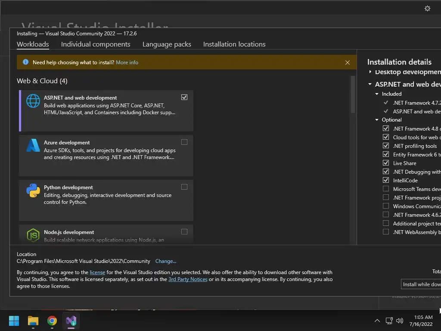Click workloads list vertical scrollbar
441x331 pixels.
coord(353,94)
